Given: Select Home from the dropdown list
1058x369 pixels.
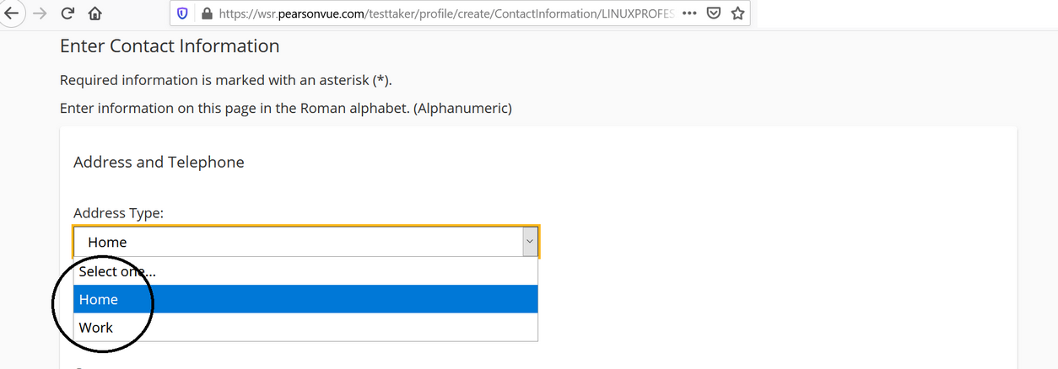Looking at the screenshot, I should [x=305, y=299].
